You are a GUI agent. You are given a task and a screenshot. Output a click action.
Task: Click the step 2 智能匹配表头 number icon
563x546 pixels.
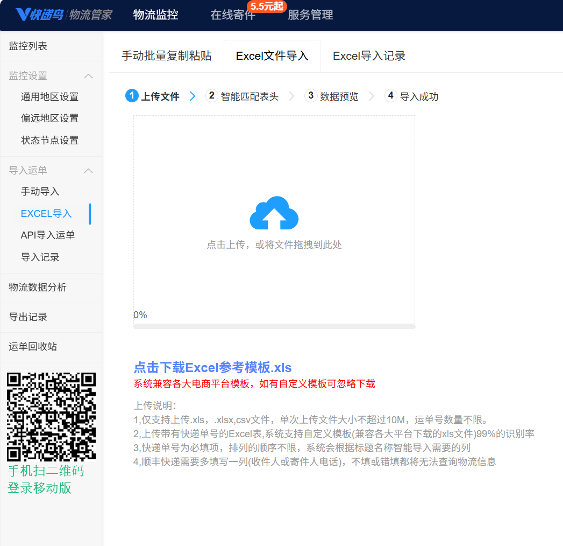212,96
